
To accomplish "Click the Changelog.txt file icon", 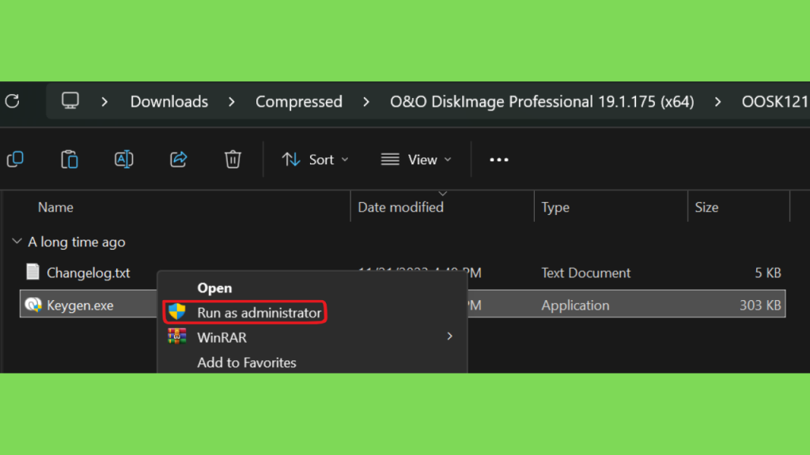I will point(33,272).
